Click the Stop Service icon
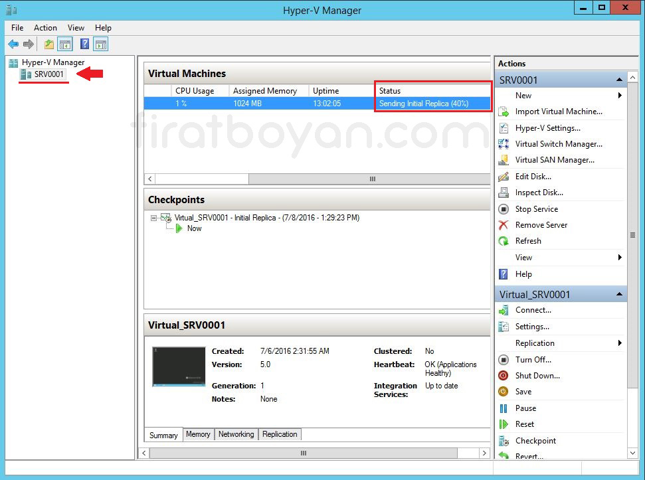 pos(504,209)
